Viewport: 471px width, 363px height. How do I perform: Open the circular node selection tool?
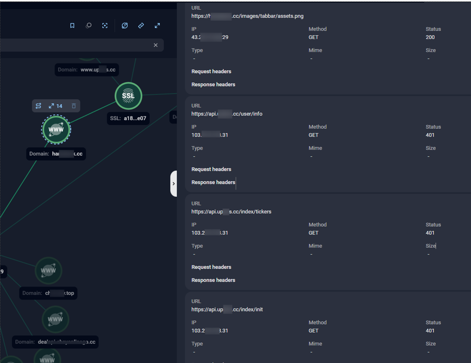coord(88,26)
